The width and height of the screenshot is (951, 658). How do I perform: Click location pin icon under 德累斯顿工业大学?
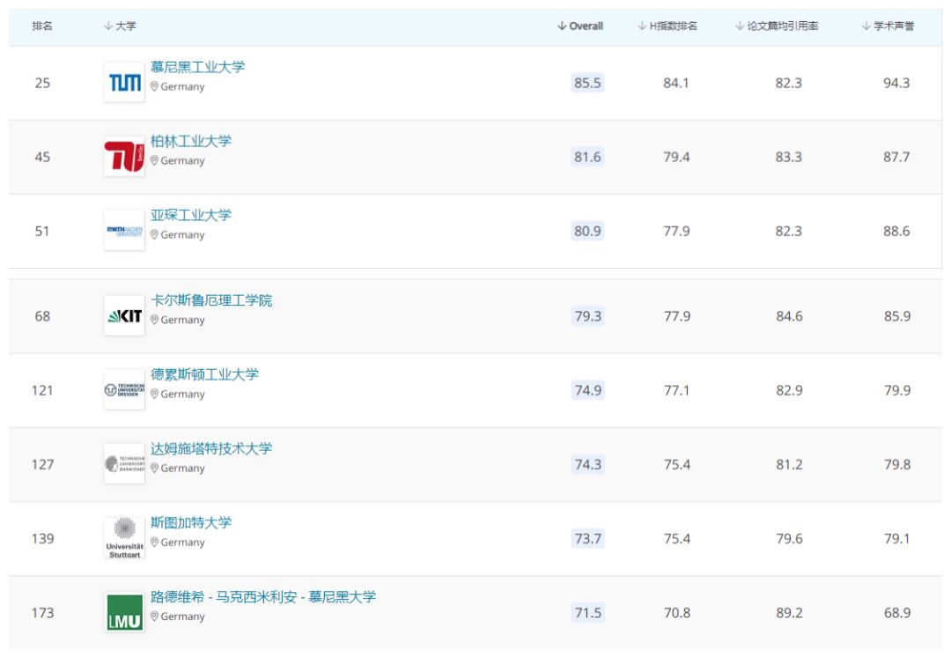pos(154,395)
